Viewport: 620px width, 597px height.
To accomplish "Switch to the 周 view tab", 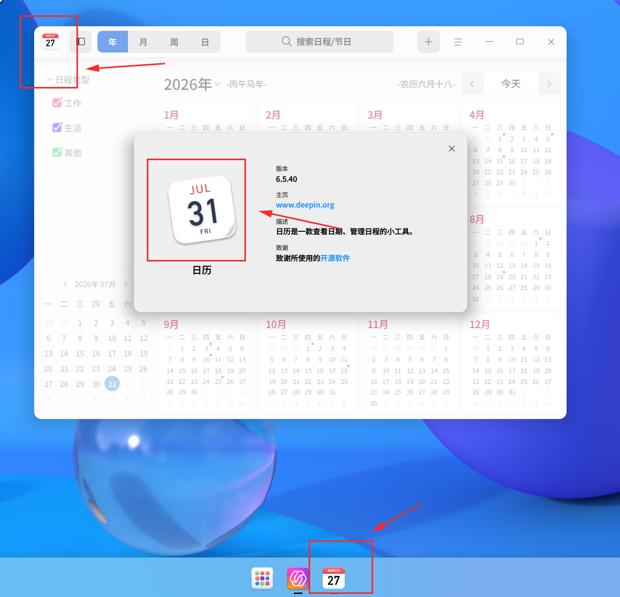I will pos(174,42).
